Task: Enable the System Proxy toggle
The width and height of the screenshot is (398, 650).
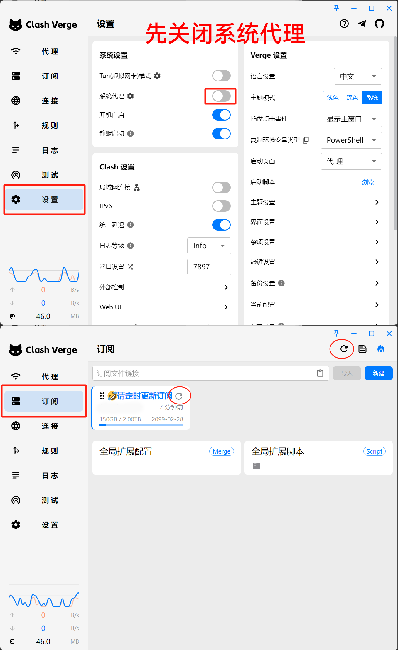Action: pyautogui.click(x=221, y=96)
